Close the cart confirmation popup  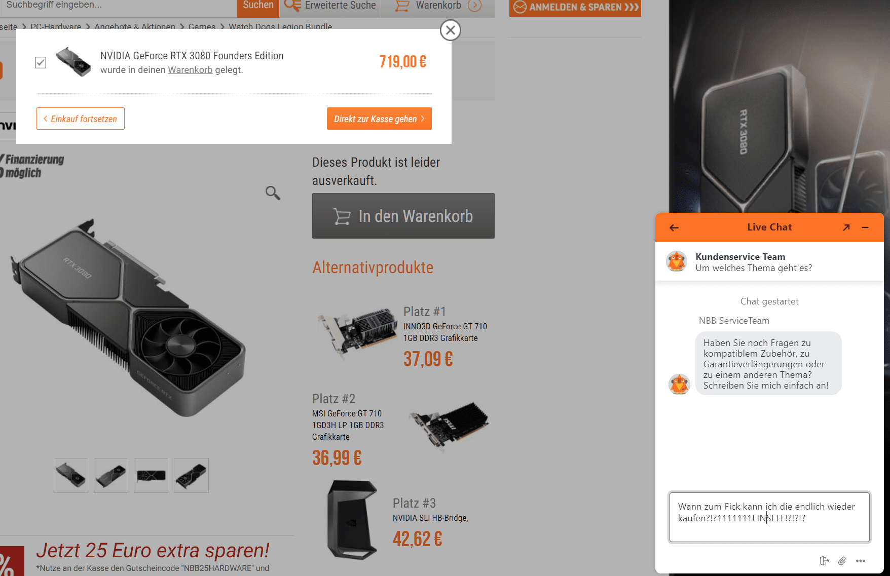pos(450,30)
